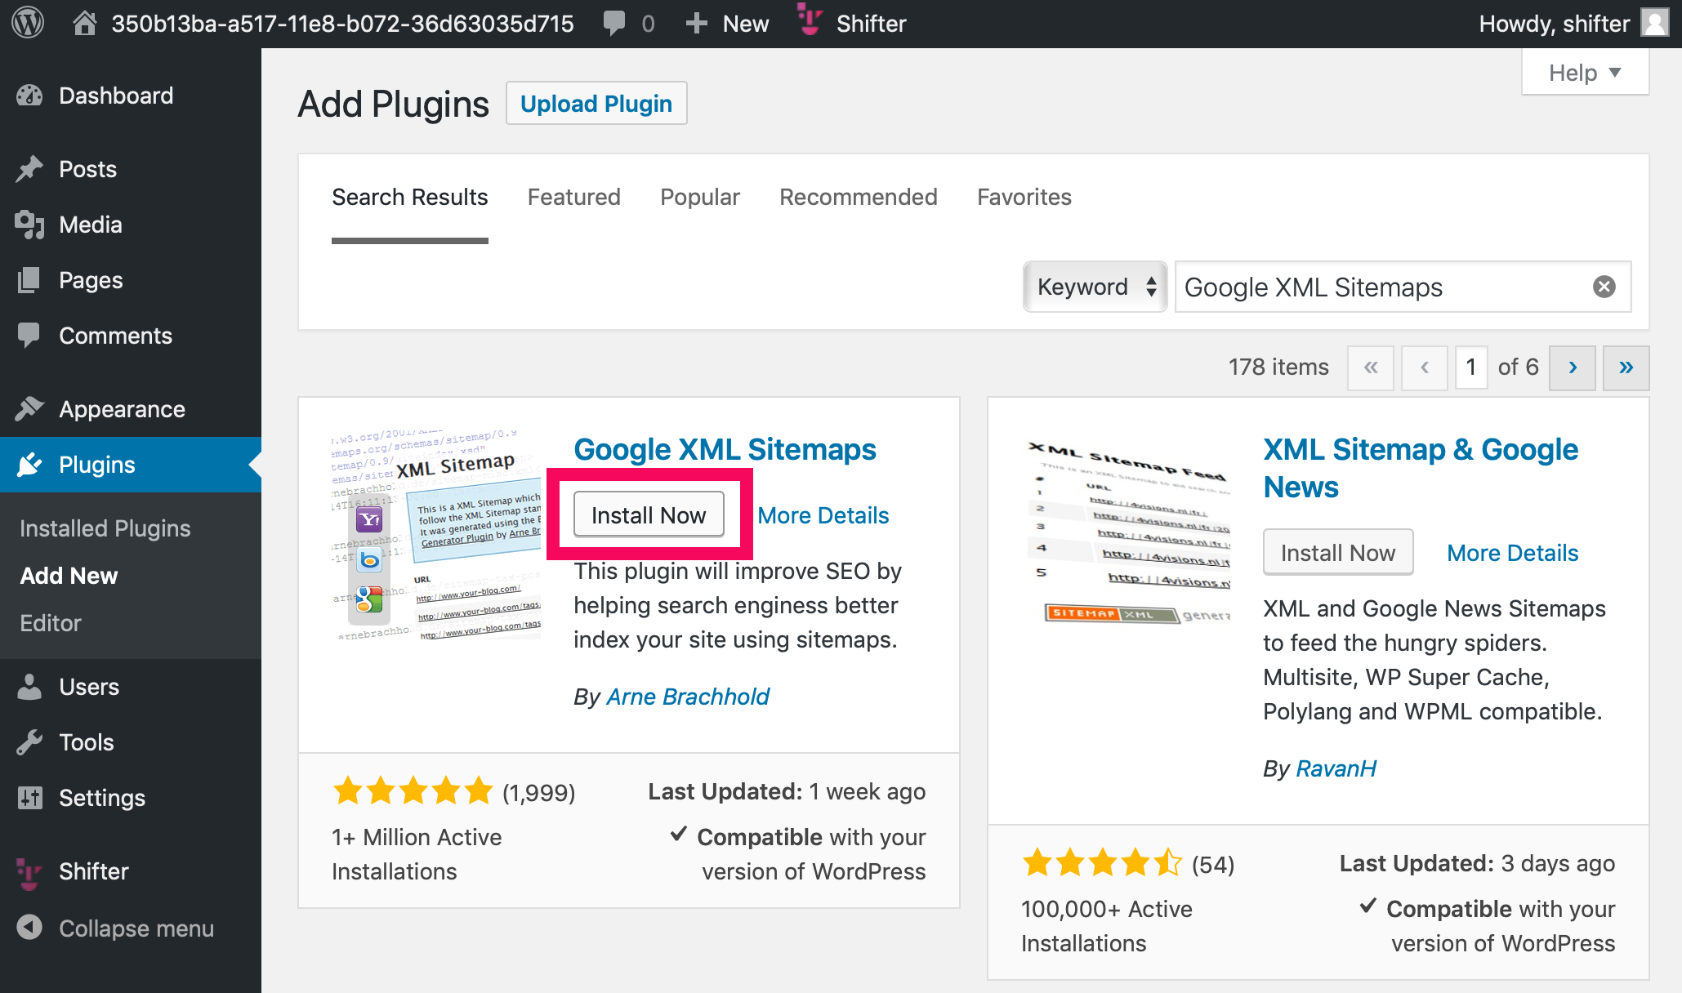The image size is (1682, 993).
Task: Install Google XML Sitemaps plugin now
Action: [x=649, y=515]
